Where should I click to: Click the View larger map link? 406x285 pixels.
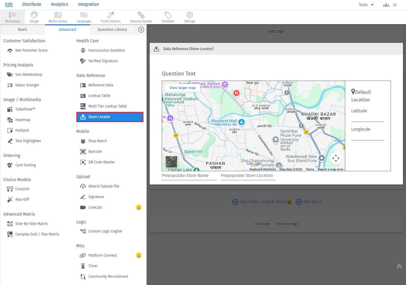coord(183,88)
